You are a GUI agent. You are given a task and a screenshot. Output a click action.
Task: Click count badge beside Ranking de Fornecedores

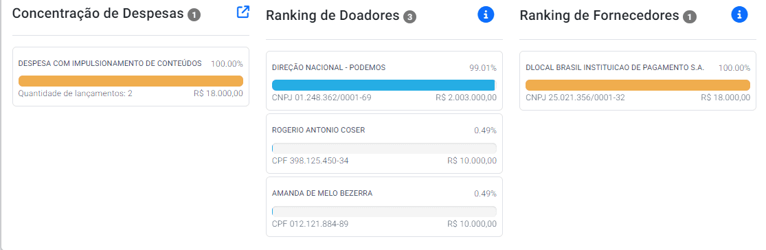[689, 18]
